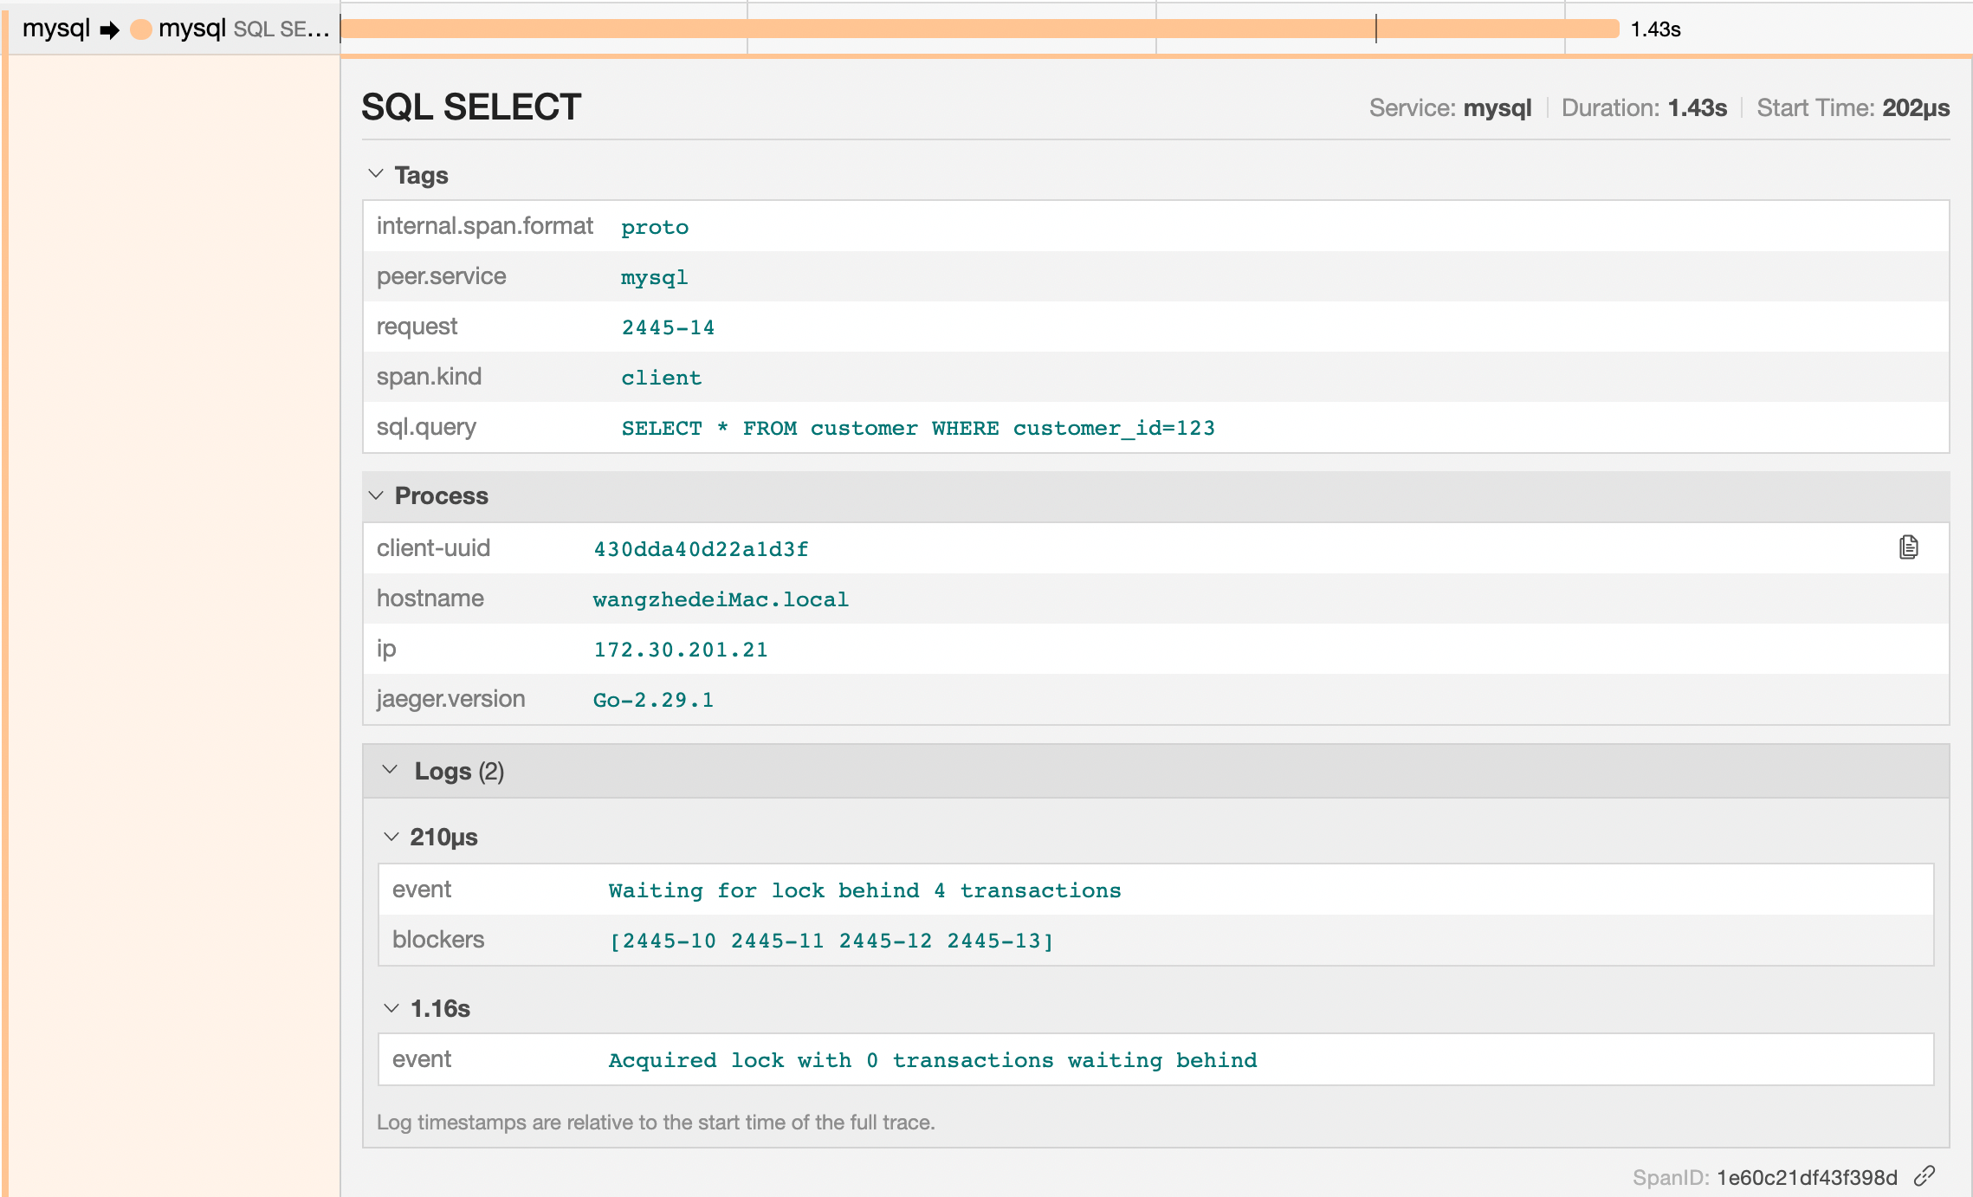Click the arrow icon between mysql labels

(109, 30)
